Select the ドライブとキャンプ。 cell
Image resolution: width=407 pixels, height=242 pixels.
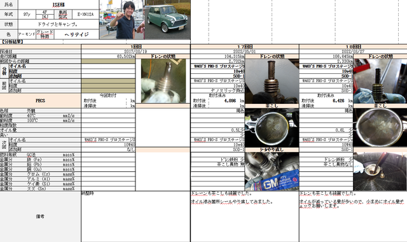click(59, 24)
